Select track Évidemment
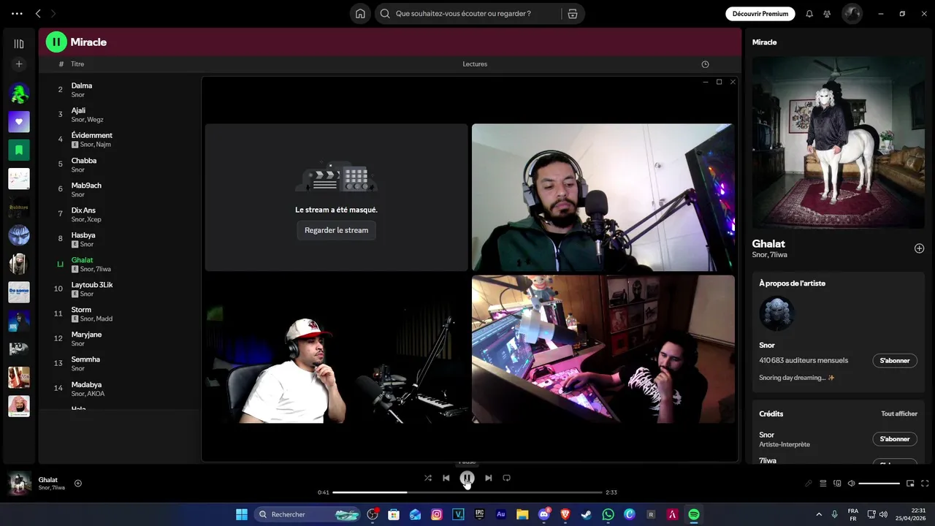The image size is (935, 526). [x=92, y=135]
